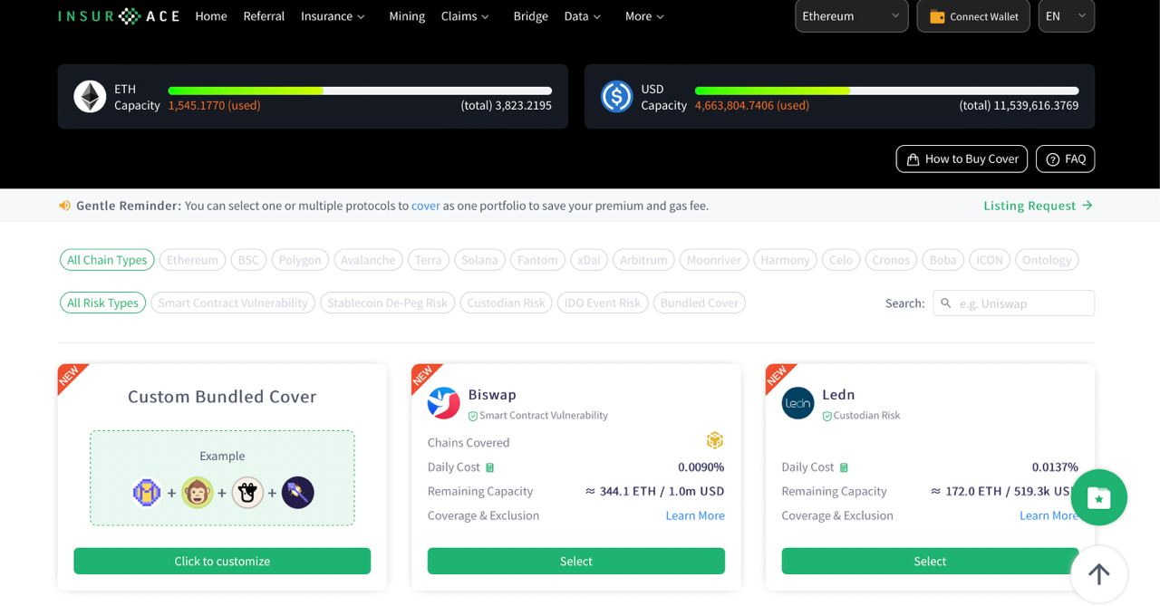This screenshot has width=1160, height=606.
Task: Click the magnifier icon in search box
Action: click(x=946, y=303)
